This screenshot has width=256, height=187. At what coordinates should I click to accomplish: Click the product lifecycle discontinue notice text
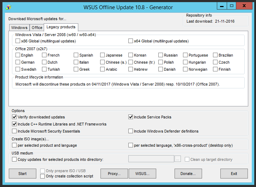[117, 84]
